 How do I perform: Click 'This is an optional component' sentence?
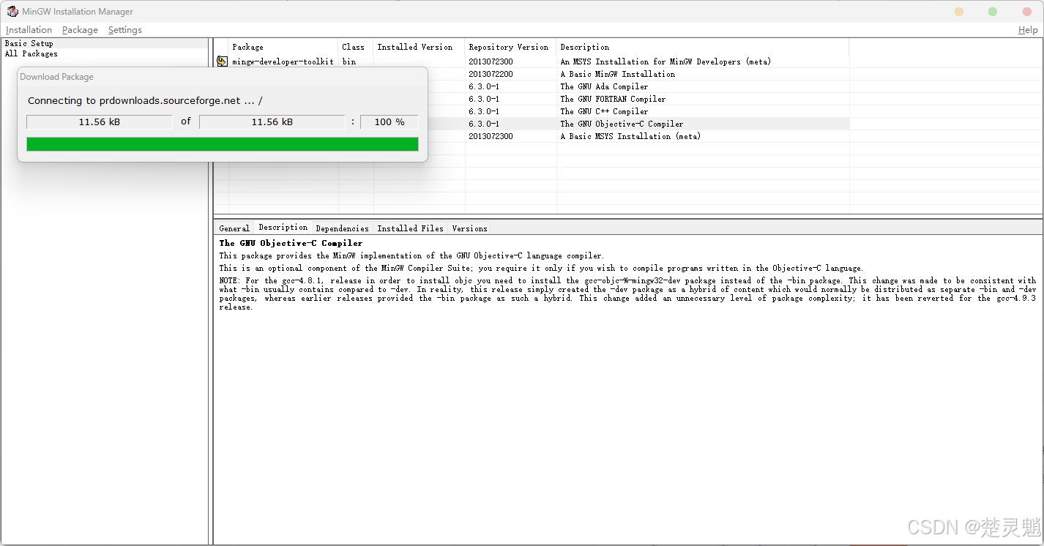[541, 268]
